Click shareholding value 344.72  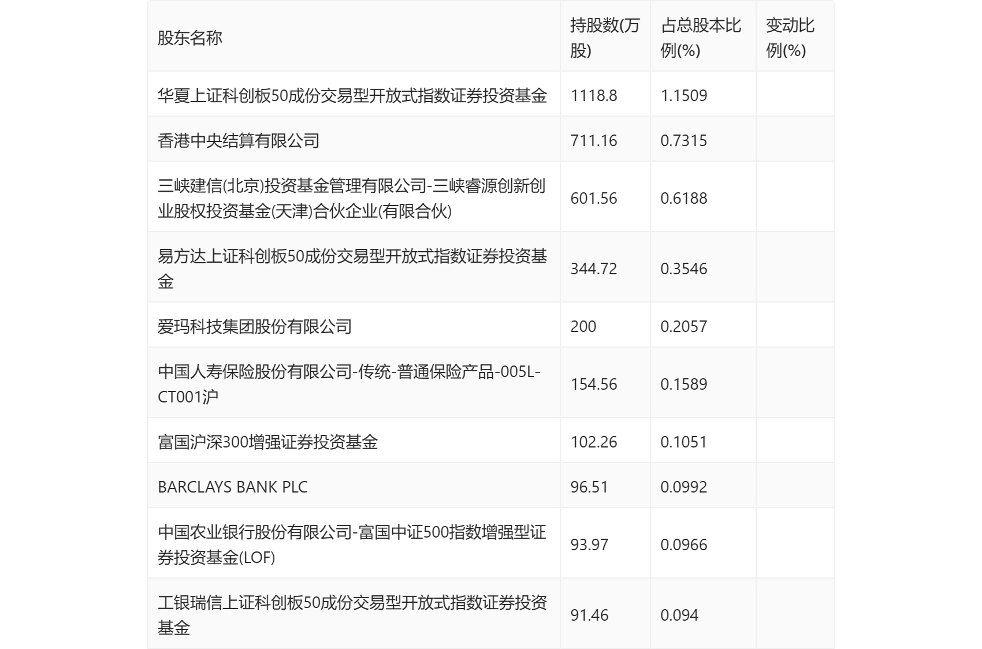point(594,268)
